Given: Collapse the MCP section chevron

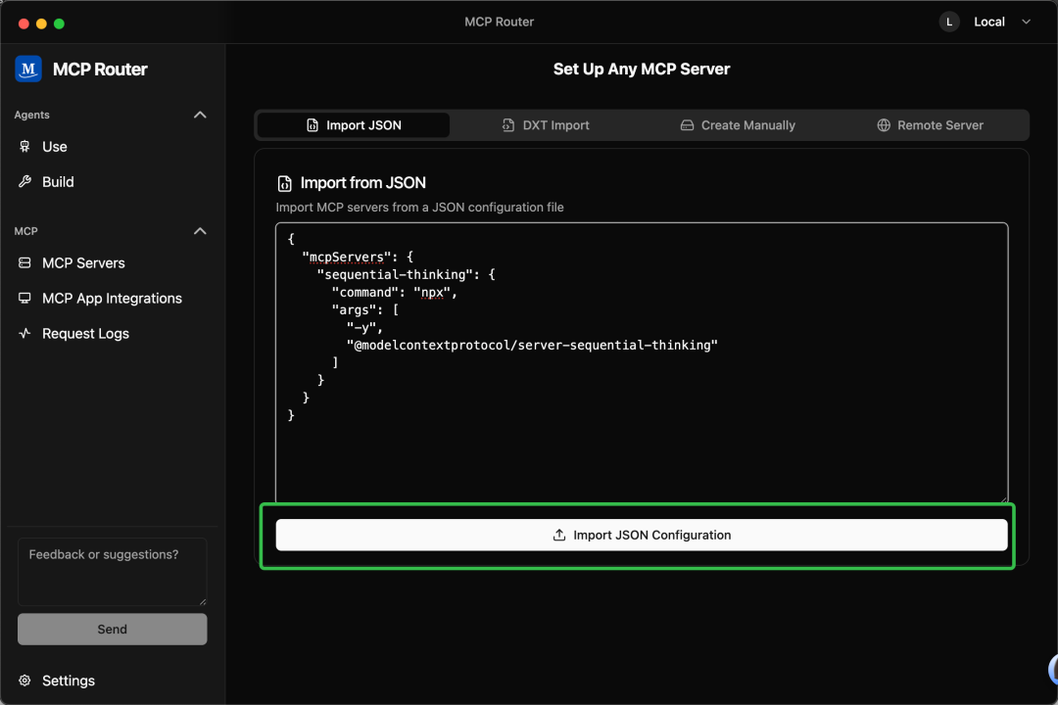Looking at the screenshot, I should [200, 231].
